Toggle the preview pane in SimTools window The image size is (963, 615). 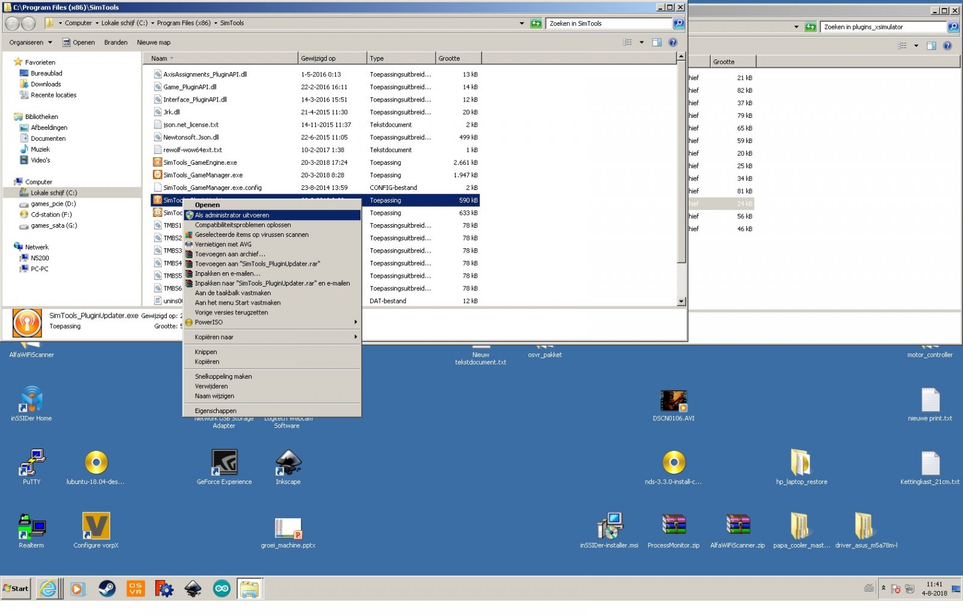coord(657,42)
